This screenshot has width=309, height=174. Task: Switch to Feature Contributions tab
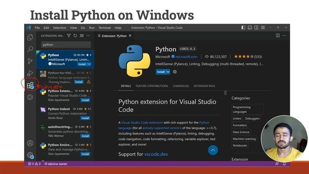(152, 86)
